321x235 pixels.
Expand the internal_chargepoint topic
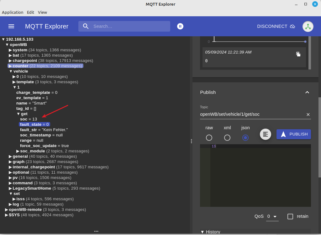[10, 167]
